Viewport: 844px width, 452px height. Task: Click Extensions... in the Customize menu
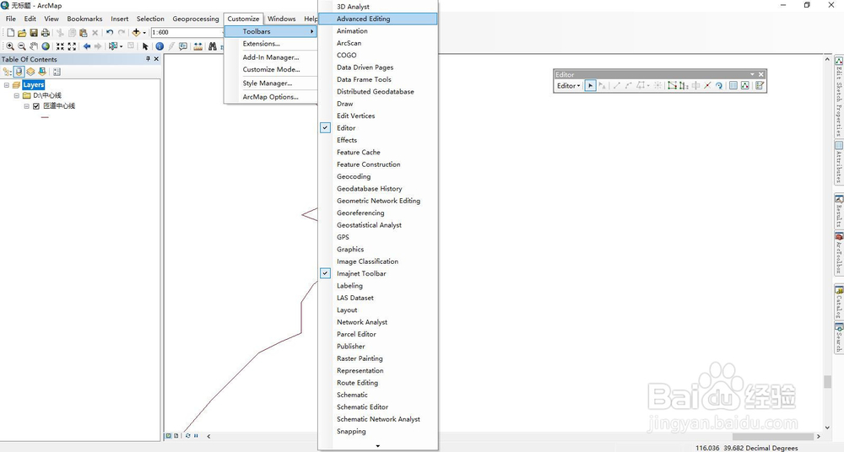click(271, 44)
